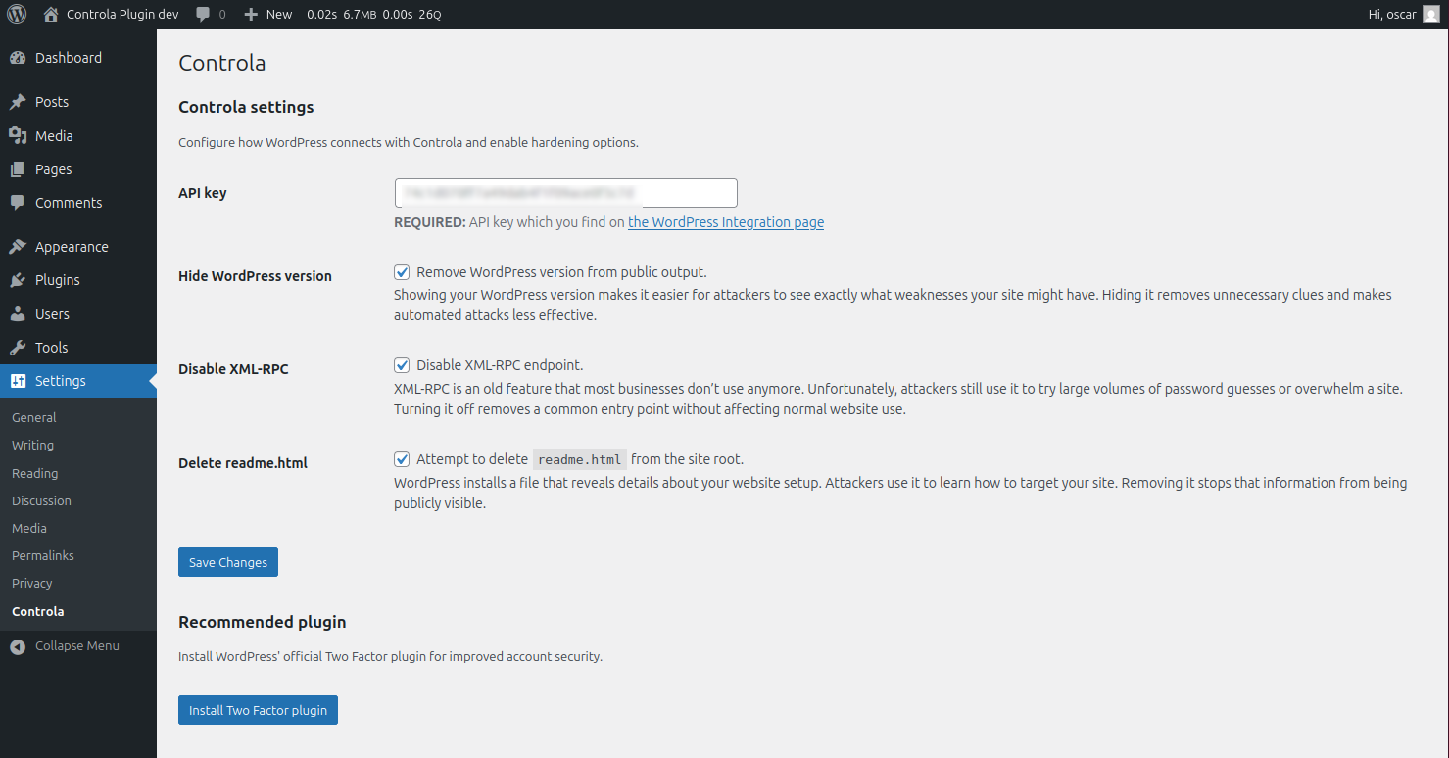
Task: Click the Plugins plug icon
Action: pyautogui.click(x=18, y=280)
